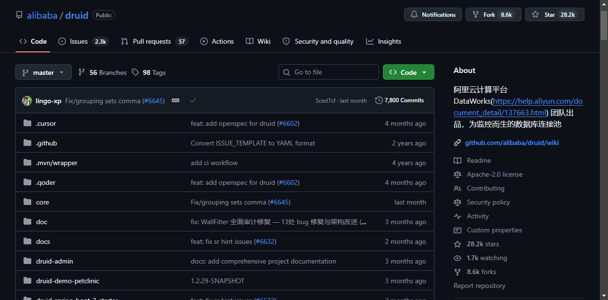Open the core folder
The image size is (608, 300).
[42, 202]
